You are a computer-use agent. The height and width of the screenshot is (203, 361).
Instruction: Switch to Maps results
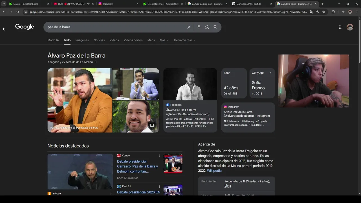tap(151, 40)
